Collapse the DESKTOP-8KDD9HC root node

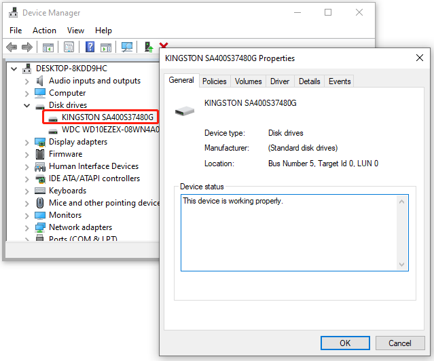point(14,69)
